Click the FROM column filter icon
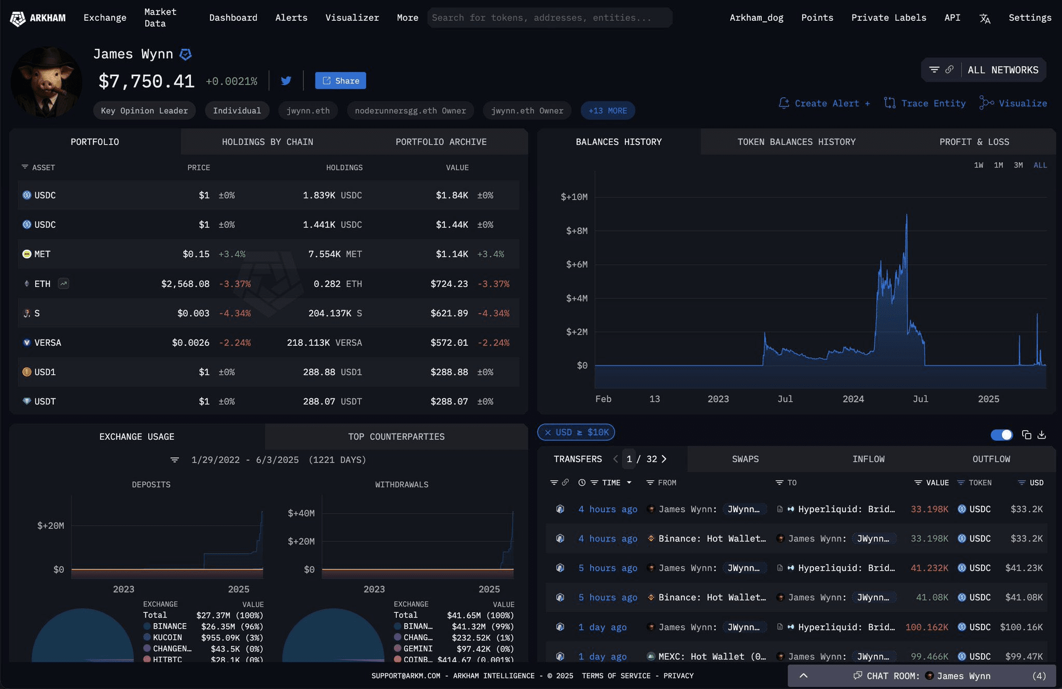The width and height of the screenshot is (1062, 689). [x=650, y=483]
